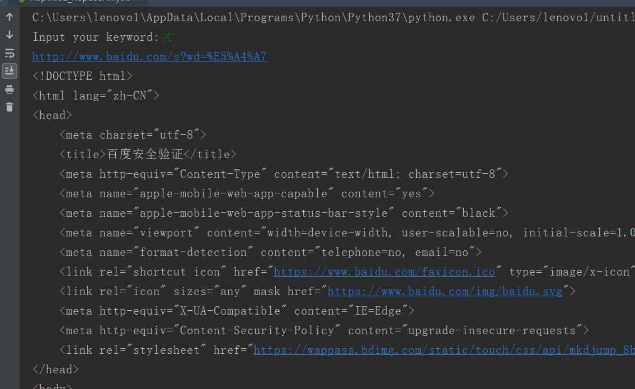Click the Down the Stack Trace arrow

[10, 35]
